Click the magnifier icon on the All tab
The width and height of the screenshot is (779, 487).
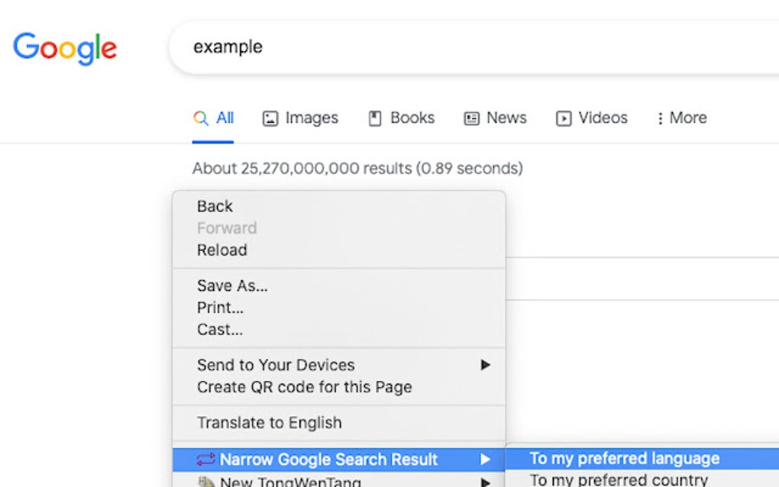(200, 118)
